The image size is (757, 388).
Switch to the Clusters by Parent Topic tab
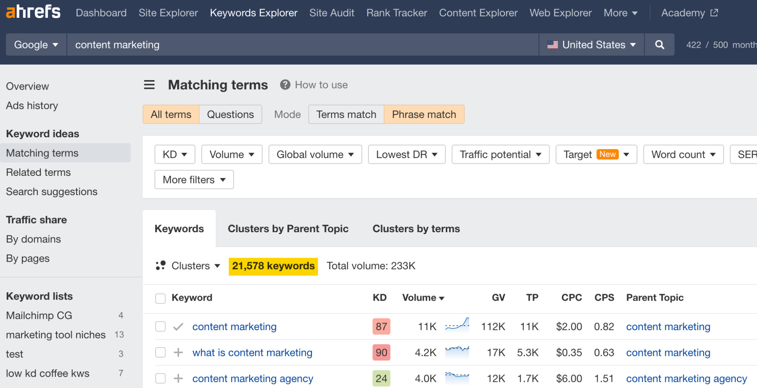tap(288, 228)
